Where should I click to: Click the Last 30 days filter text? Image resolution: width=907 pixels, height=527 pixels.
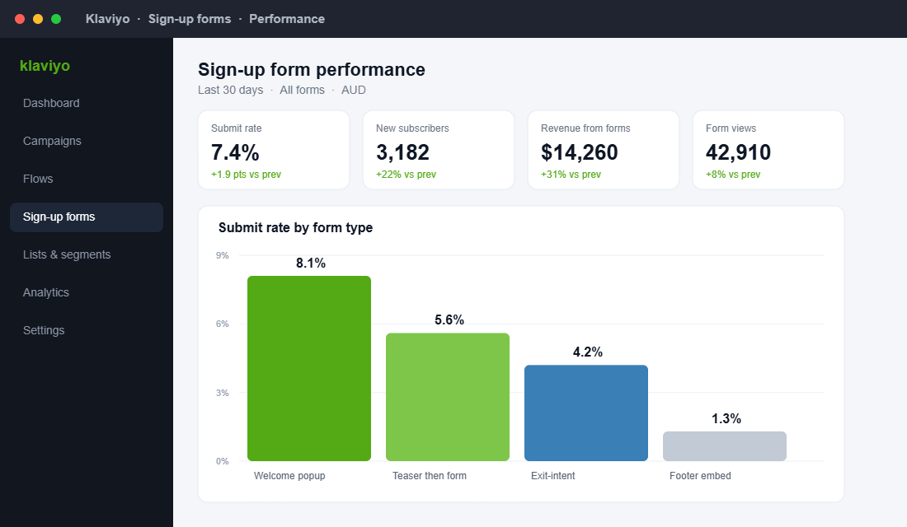click(230, 90)
